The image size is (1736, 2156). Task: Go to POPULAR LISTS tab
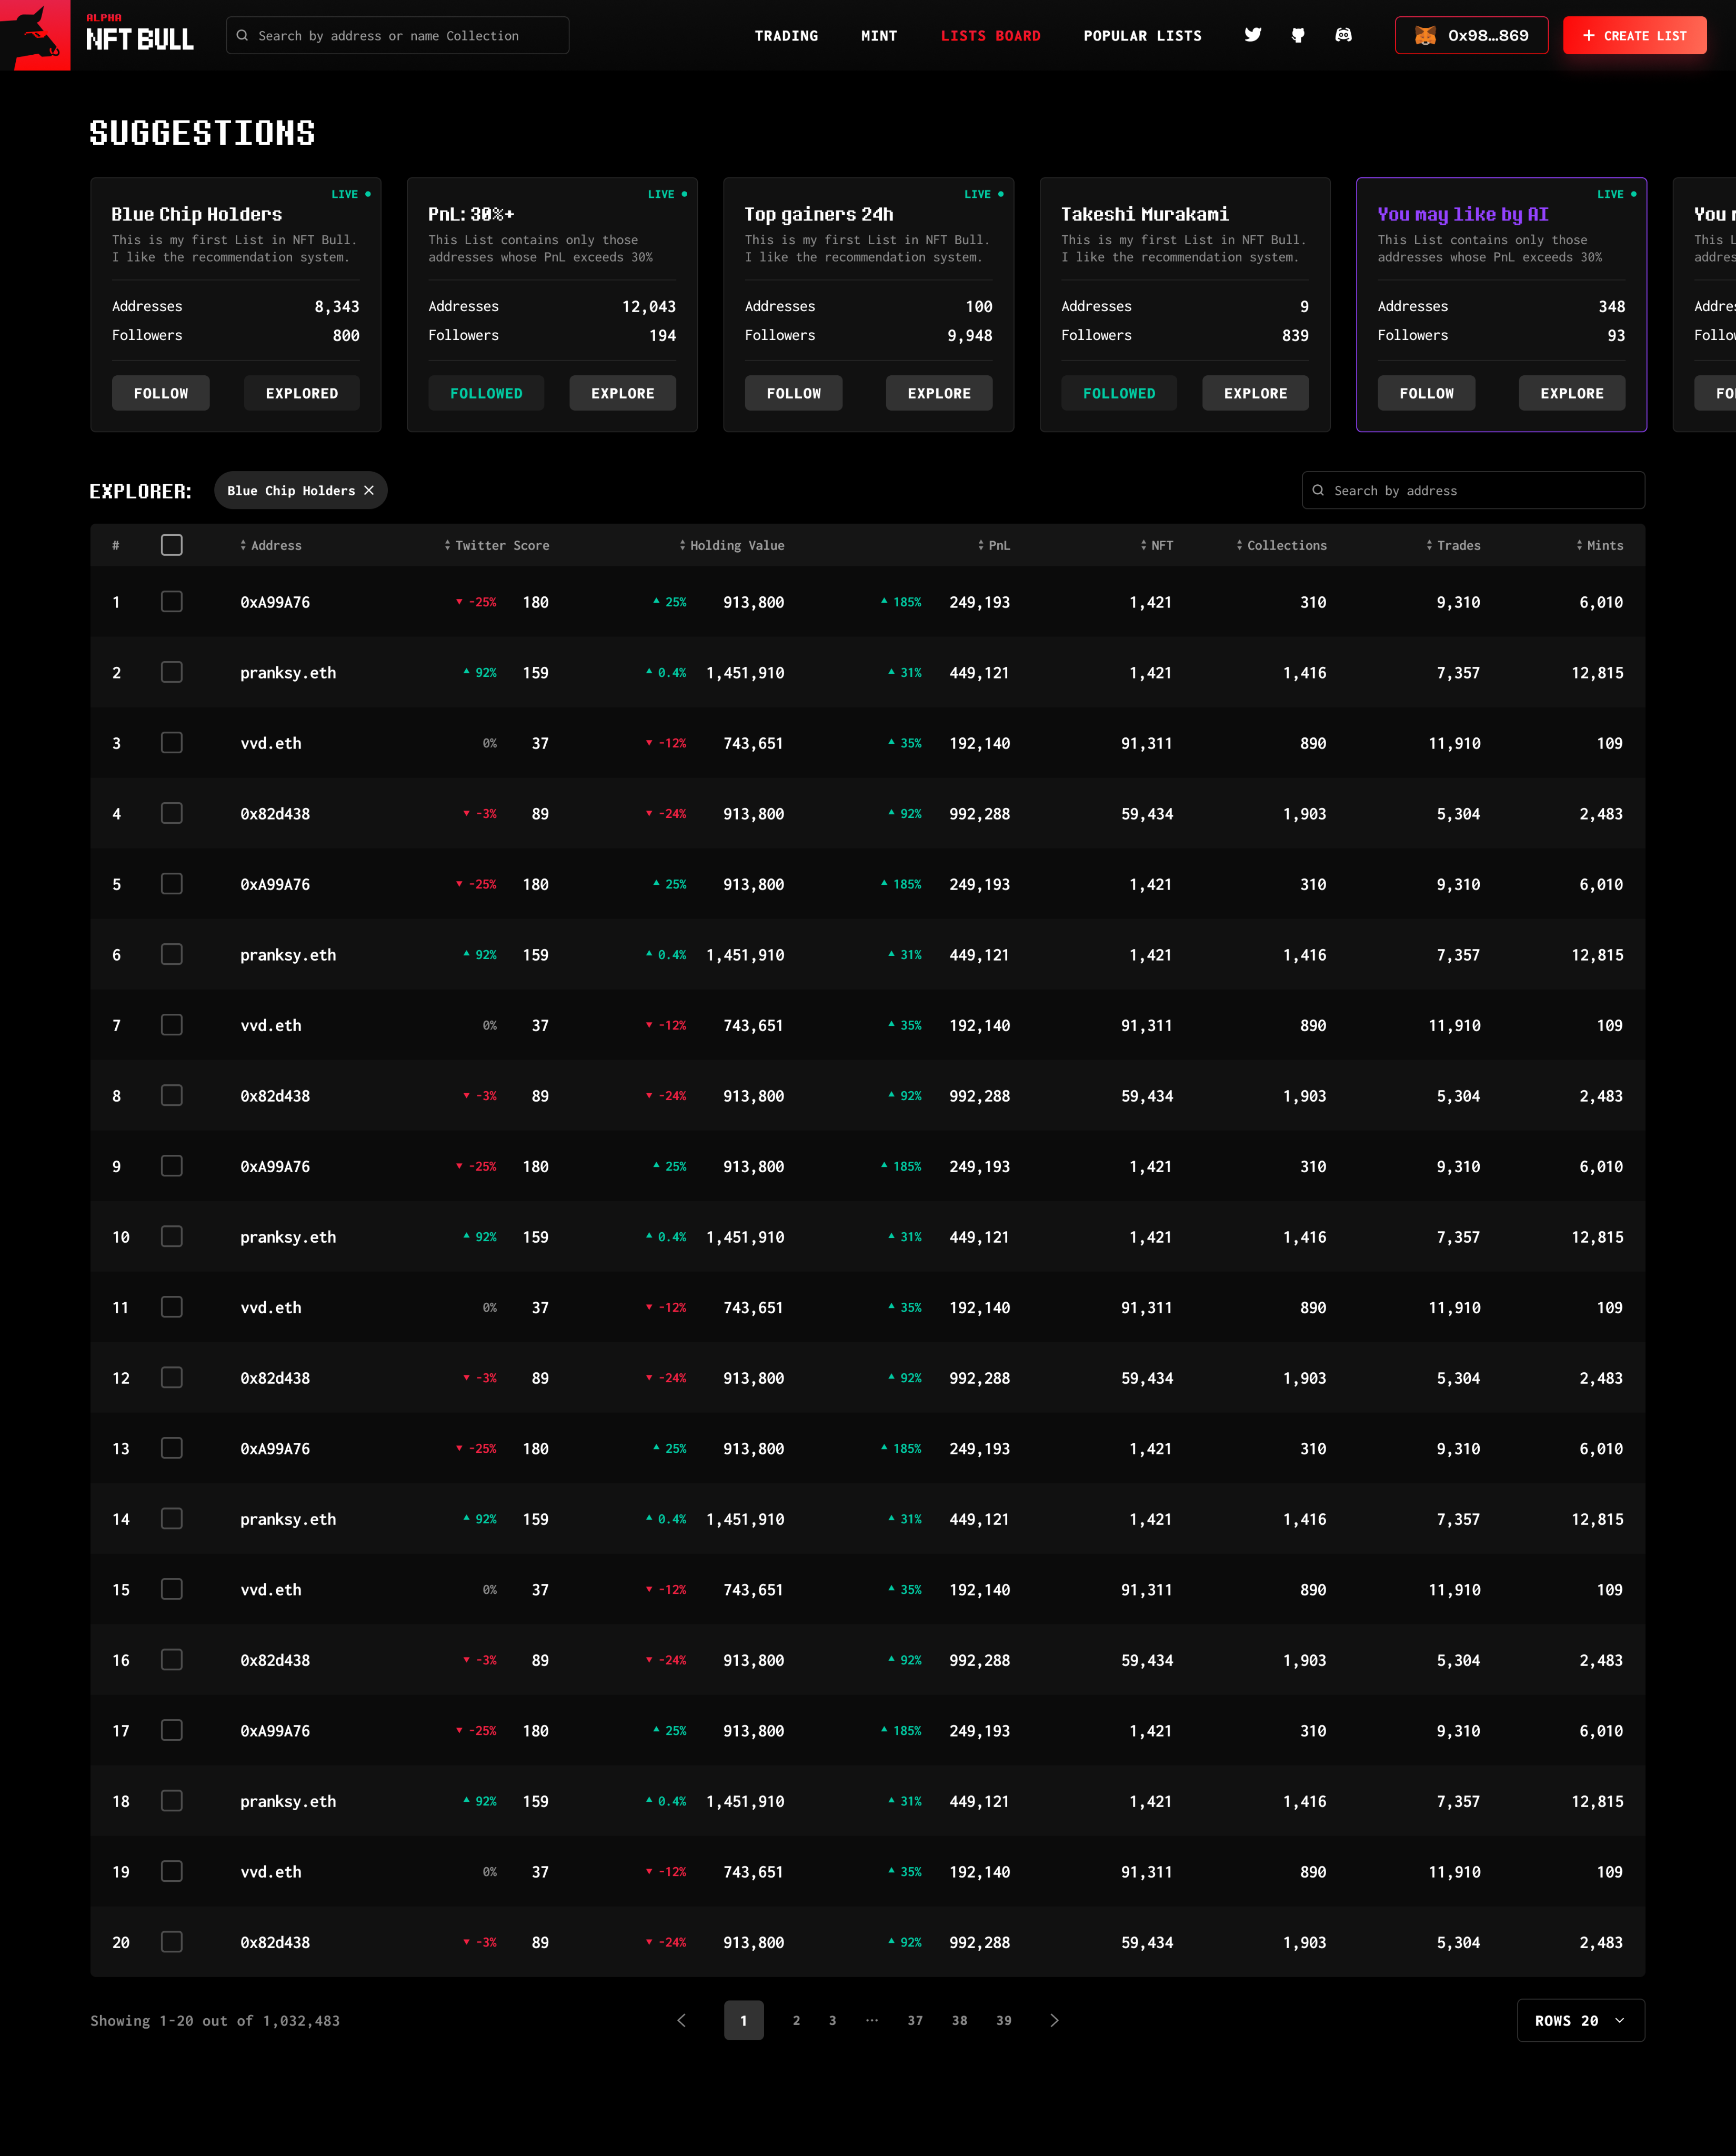(1142, 36)
